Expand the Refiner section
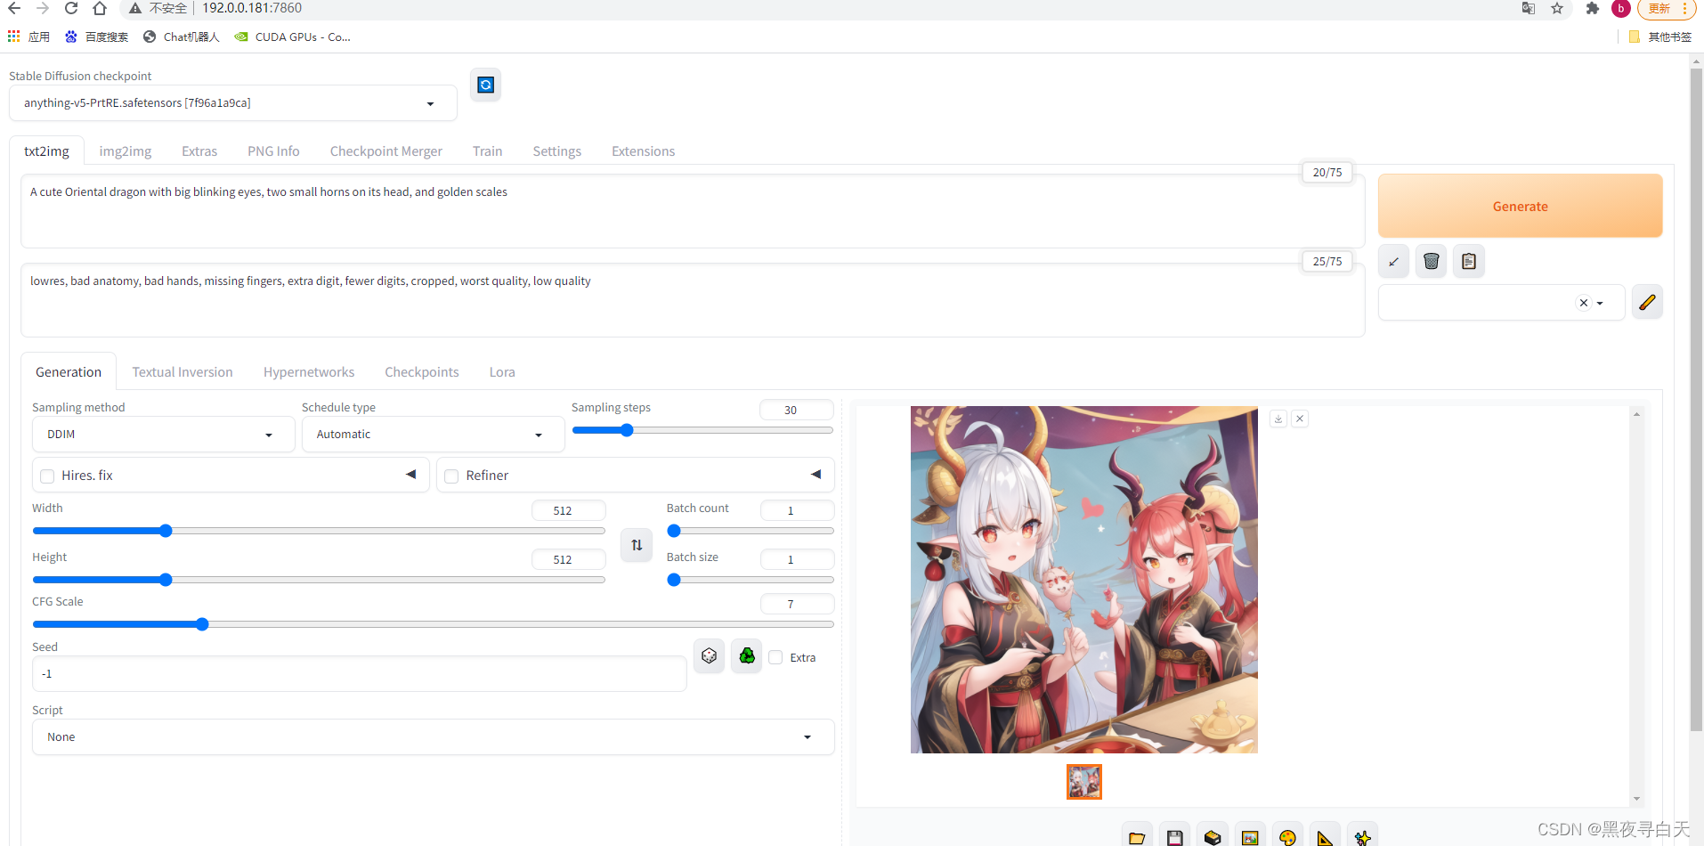 point(815,475)
